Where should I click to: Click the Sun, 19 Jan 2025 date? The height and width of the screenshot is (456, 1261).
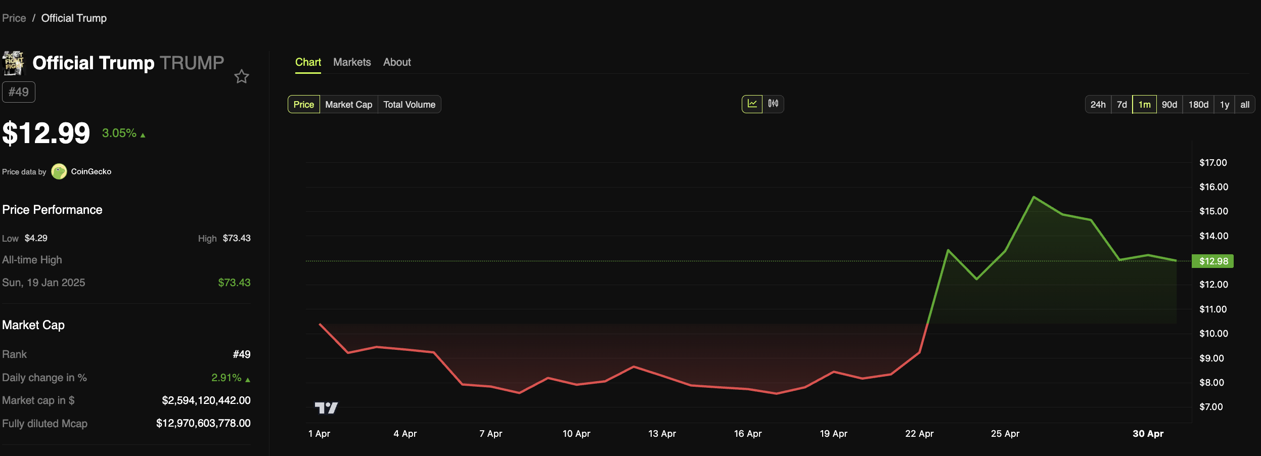click(x=43, y=283)
